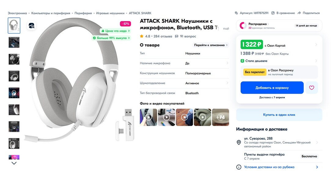Open the "+74" more customer photos thumbnail
333x177 pixels.
[220, 117]
